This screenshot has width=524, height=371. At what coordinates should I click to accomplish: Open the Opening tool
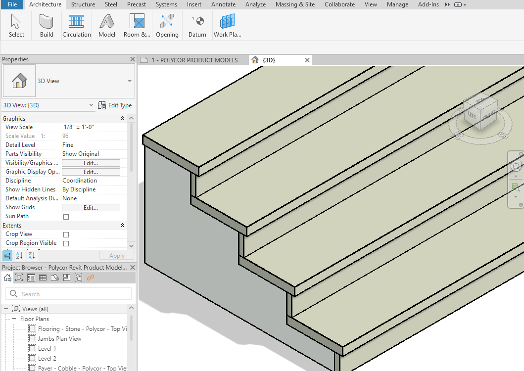(167, 25)
